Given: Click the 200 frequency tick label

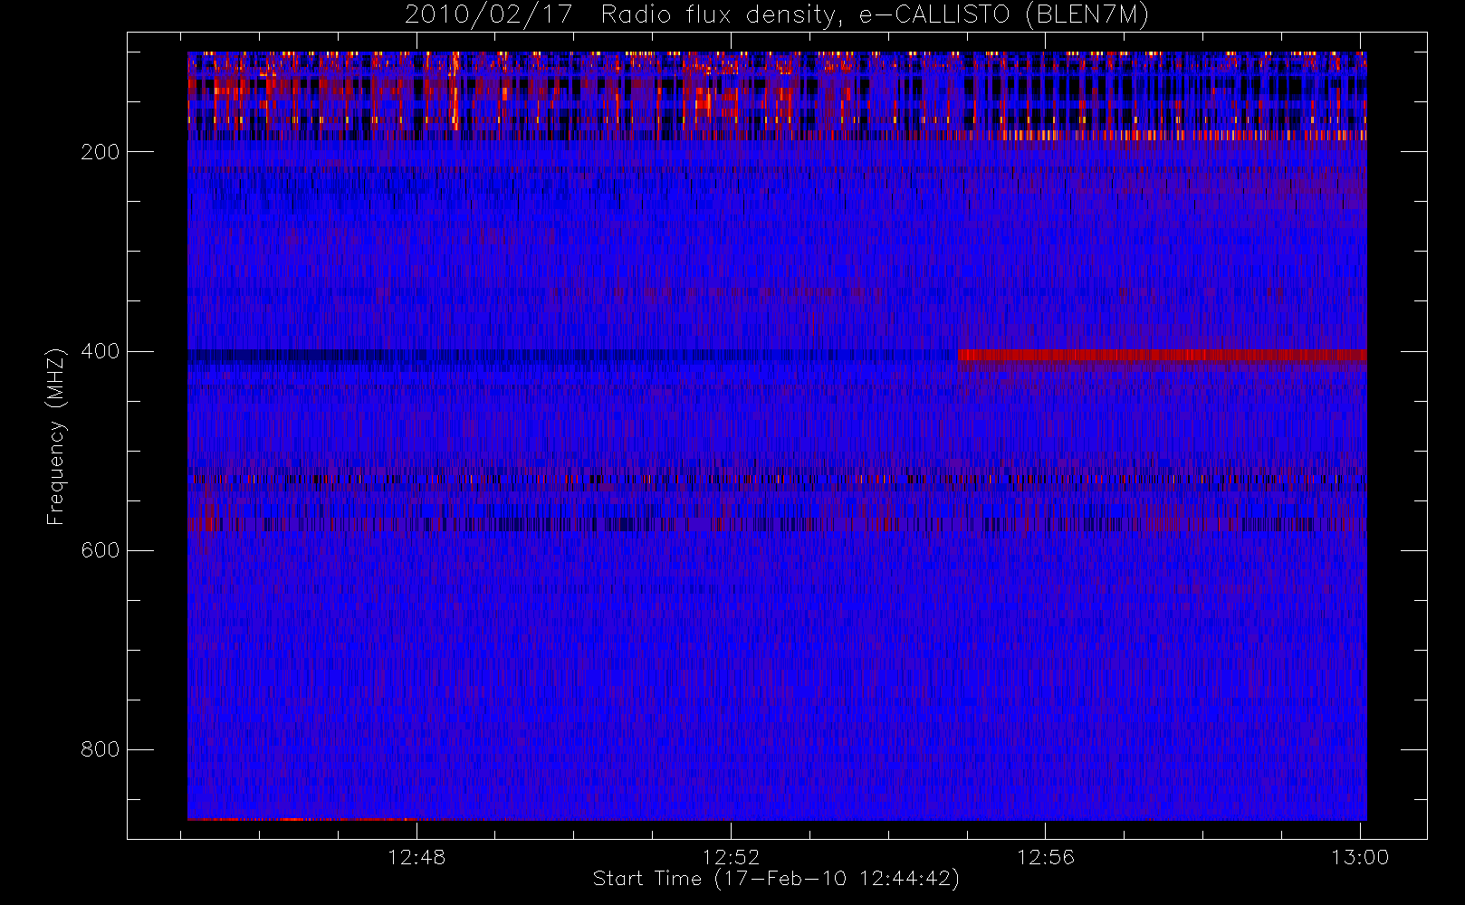Looking at the screenshot, I should (101, 152).
